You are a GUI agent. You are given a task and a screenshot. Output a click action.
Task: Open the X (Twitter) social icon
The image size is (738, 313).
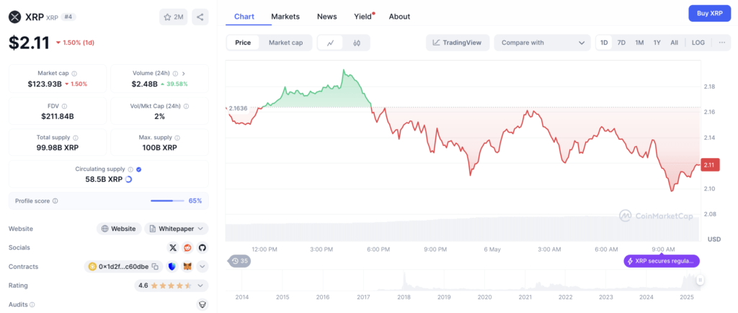tap(173, 247)
